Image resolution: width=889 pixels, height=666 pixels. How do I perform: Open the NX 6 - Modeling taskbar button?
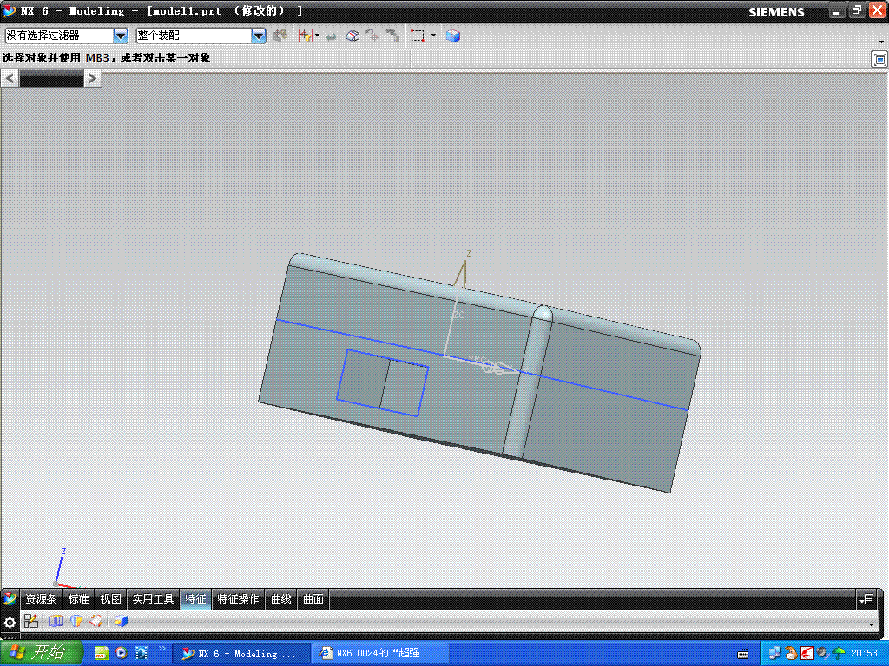(x=240, y=654)
